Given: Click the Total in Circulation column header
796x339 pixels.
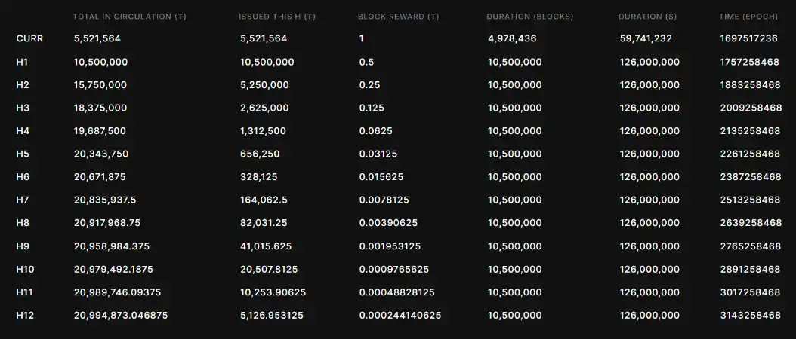Looking at the screenshot, I should (x=129, y=17).
